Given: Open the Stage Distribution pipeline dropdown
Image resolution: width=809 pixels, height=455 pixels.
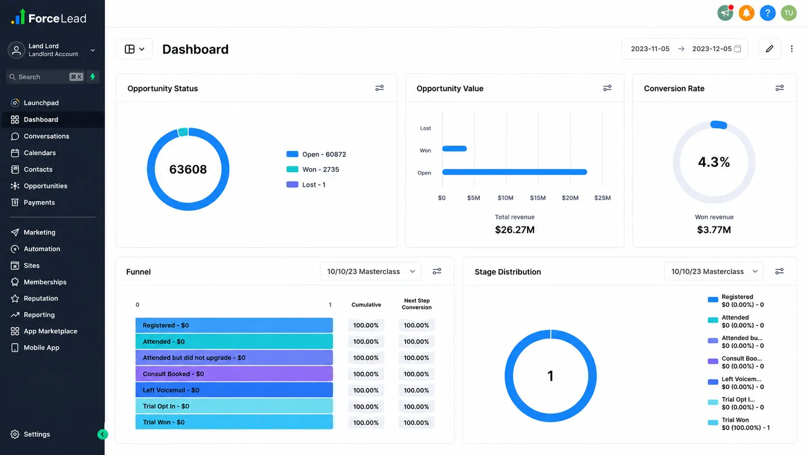Looking at the screenshot, I should pyautogui.click(x=714, y=271).
